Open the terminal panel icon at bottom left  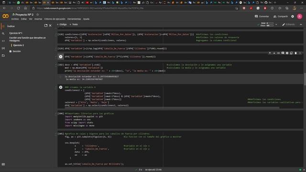3,164
